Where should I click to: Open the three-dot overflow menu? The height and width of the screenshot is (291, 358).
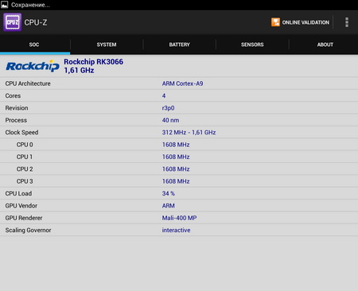click(347, 22)
